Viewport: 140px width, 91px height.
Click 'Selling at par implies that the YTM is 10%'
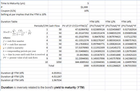coord(23,15)
